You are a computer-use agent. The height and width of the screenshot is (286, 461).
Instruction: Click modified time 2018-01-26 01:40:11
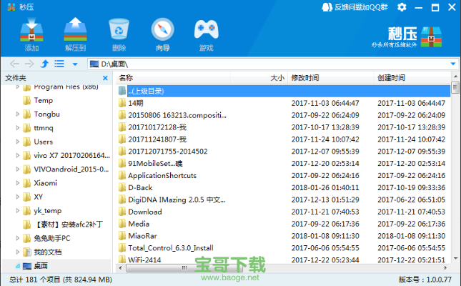325,187
